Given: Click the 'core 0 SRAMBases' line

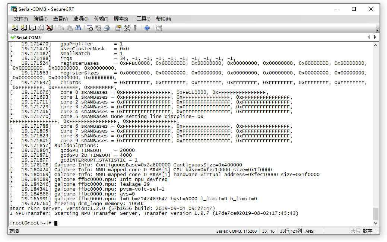Looking at the screenshot, I should coord(139,92).
